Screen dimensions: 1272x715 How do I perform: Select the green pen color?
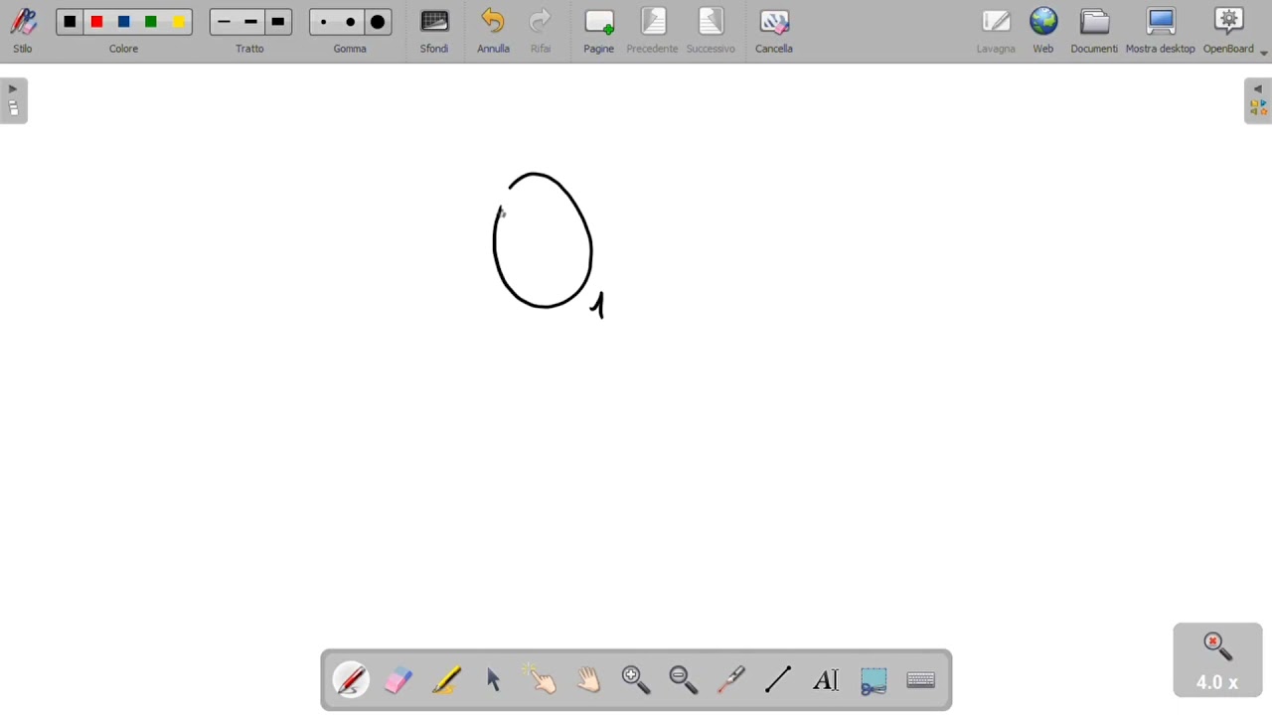(151, 22)
